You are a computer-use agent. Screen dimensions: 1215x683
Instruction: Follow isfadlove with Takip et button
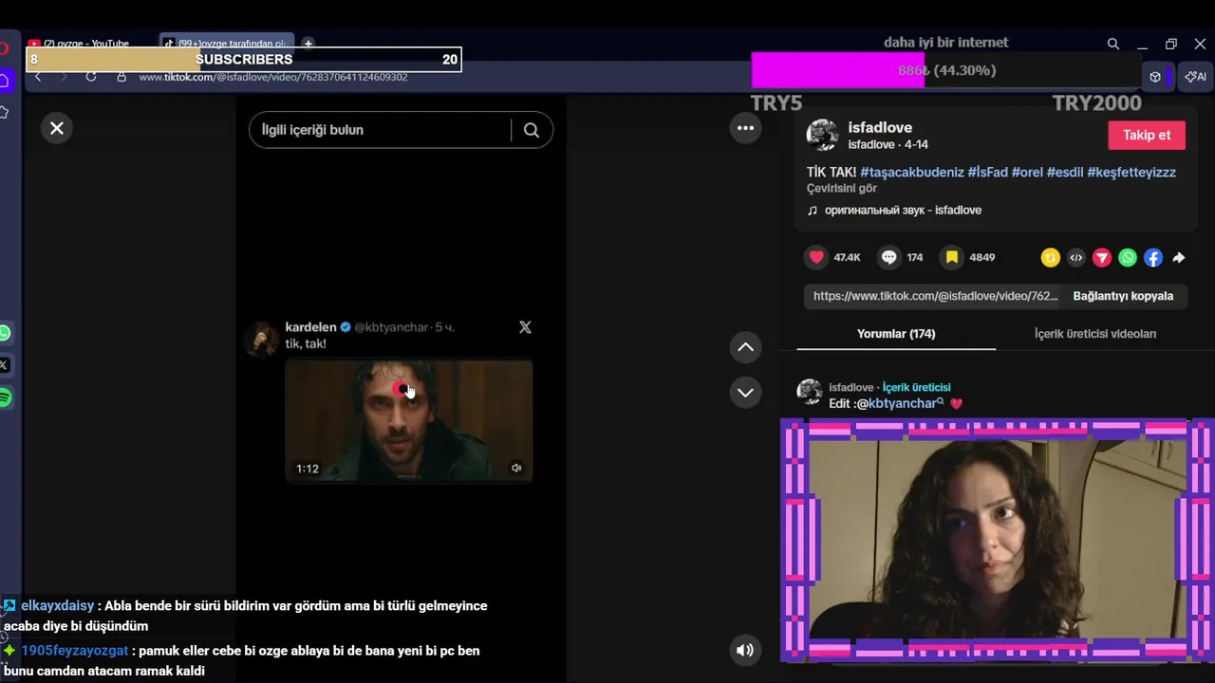tap(1147, 135)
